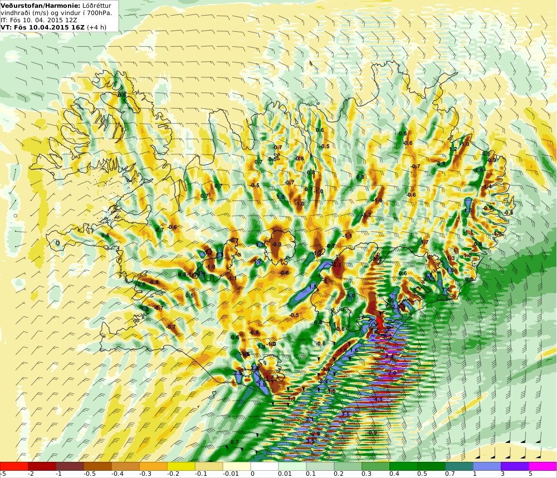Click the '-2.3' value on the brown patch
This screenshot has height=478, width=557.
[x=336, y=265]
